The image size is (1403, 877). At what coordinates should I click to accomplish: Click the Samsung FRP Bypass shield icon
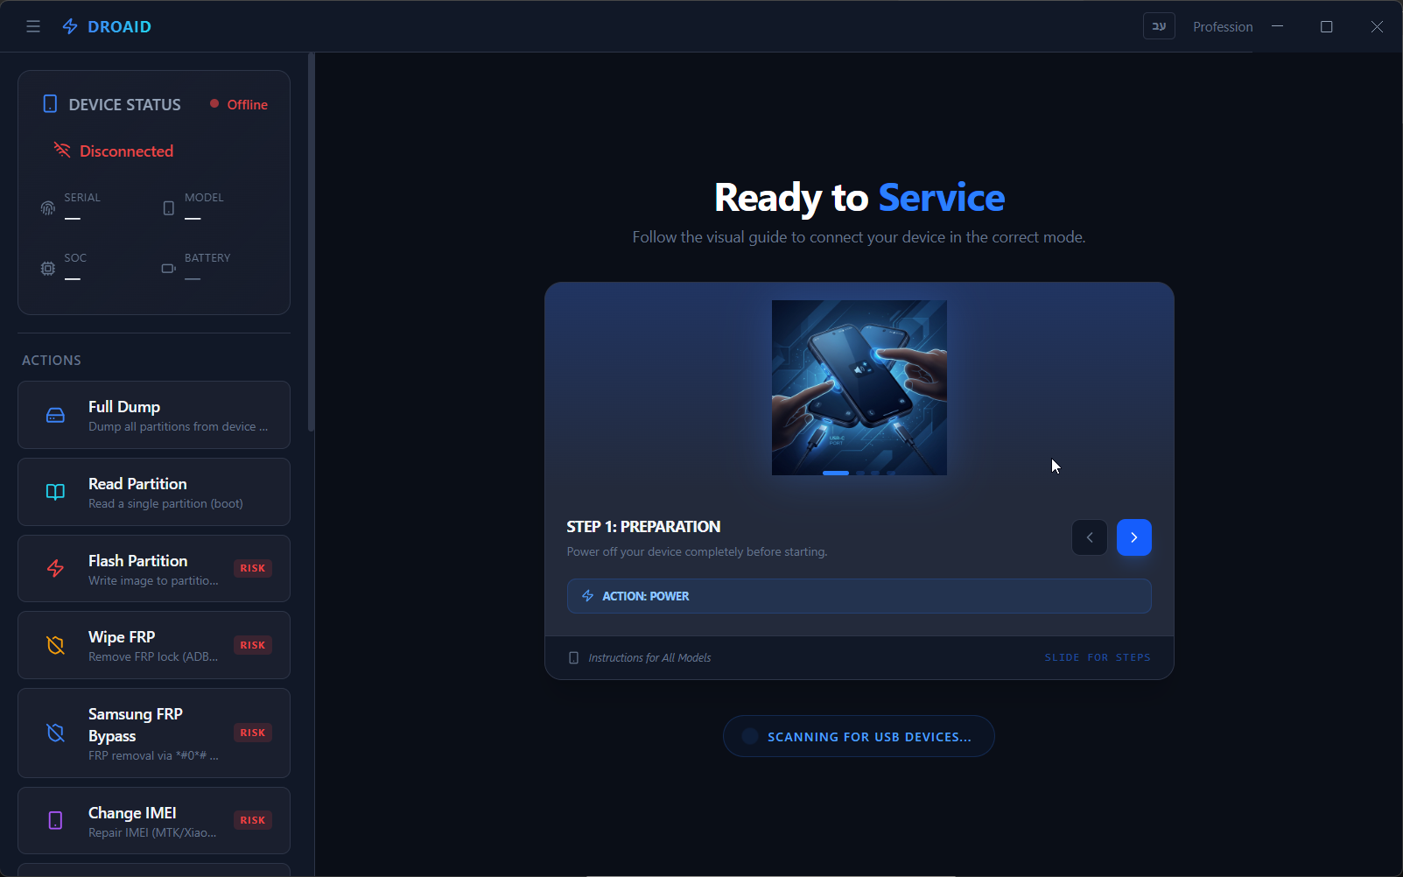coord(55,733)
